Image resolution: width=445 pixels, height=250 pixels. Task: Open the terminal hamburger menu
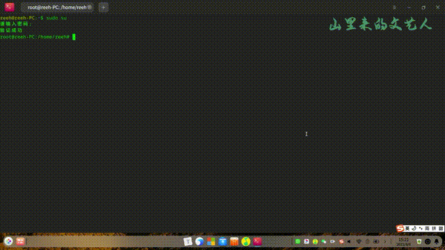pos(394,8)
